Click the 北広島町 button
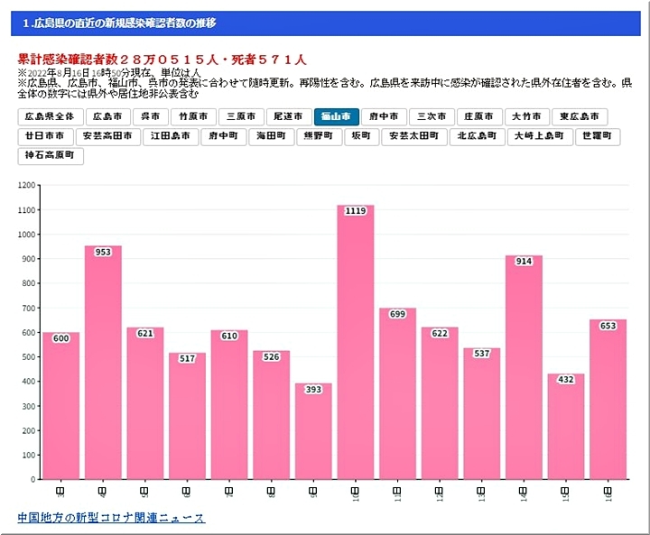 pos(477,136)
